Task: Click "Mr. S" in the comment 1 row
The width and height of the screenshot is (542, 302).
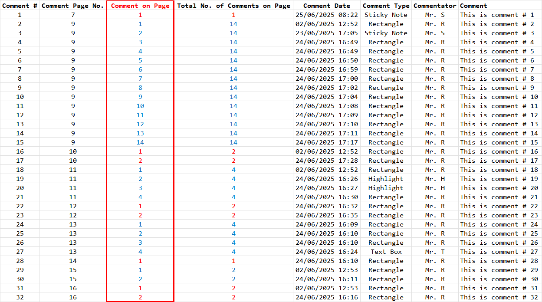Action: [x=435, y=15]
